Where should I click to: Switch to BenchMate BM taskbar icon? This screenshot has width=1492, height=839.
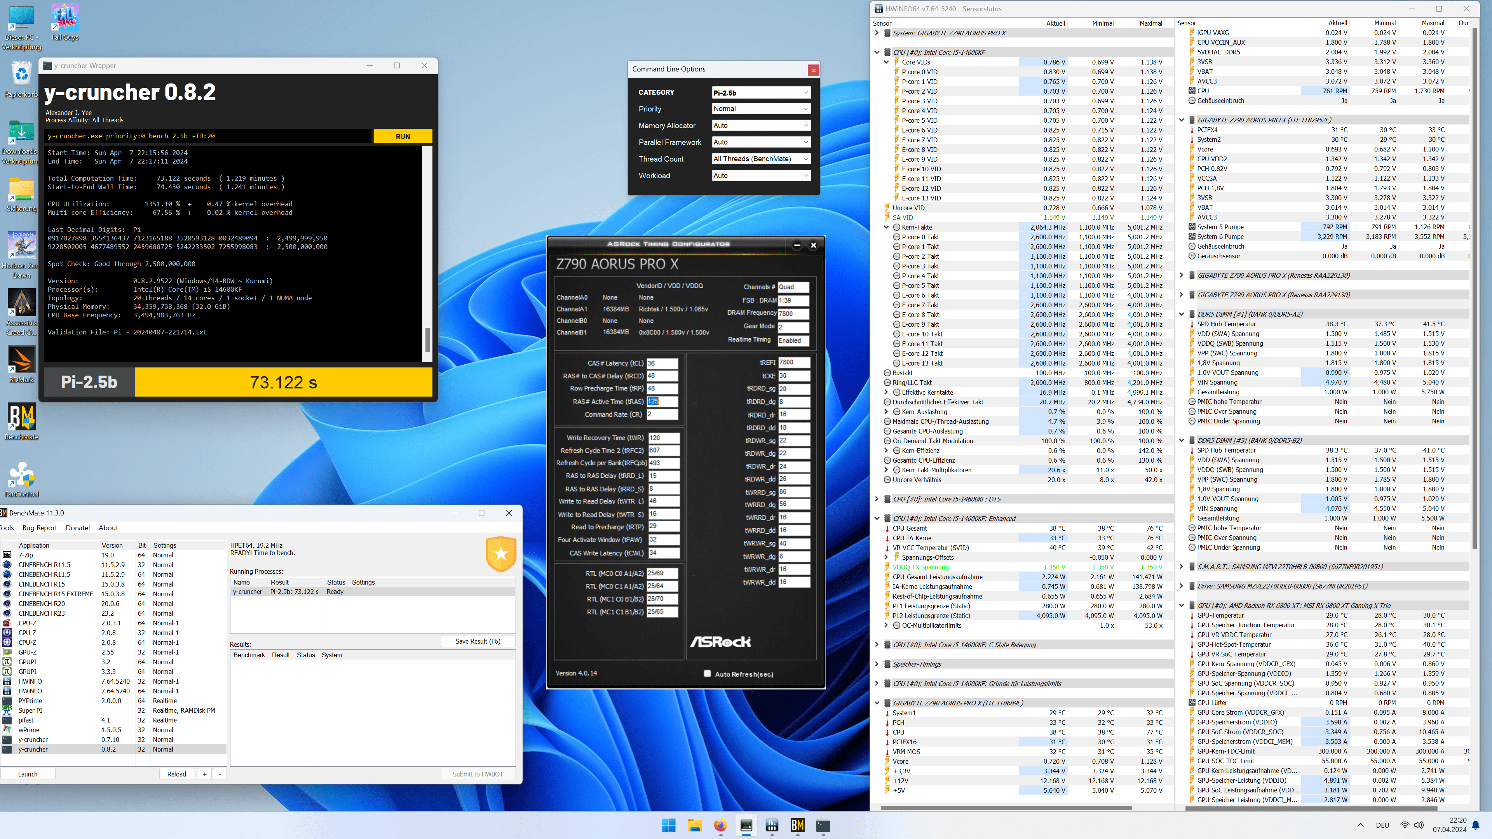point(798,825)
